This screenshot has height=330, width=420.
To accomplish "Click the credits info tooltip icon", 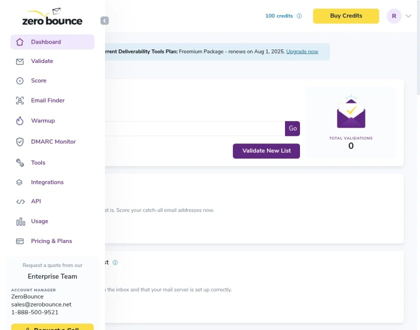I will [299, 16].
